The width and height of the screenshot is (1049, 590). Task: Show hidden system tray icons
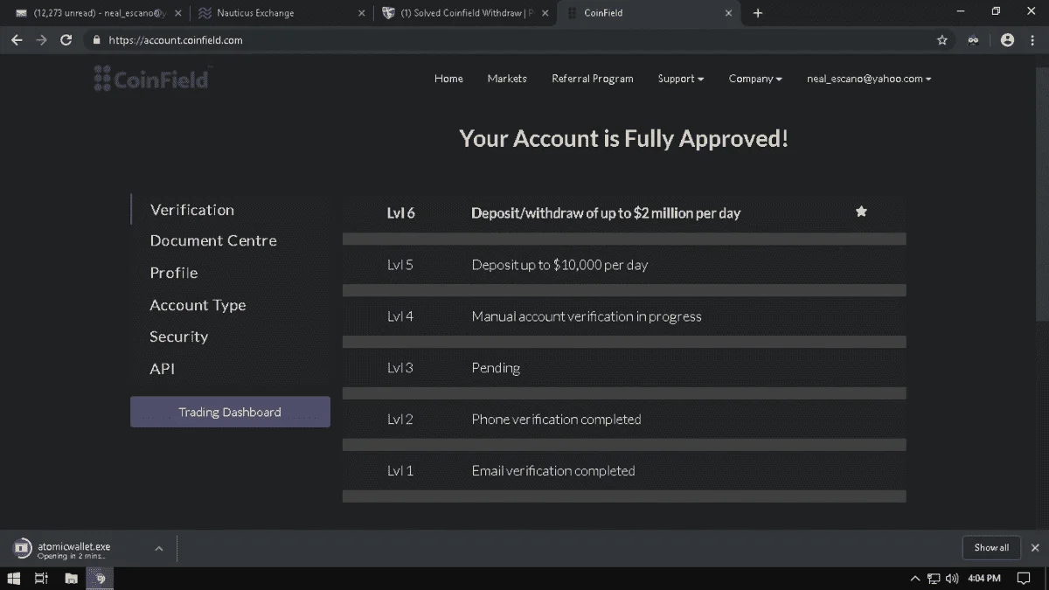click(915, 578)
